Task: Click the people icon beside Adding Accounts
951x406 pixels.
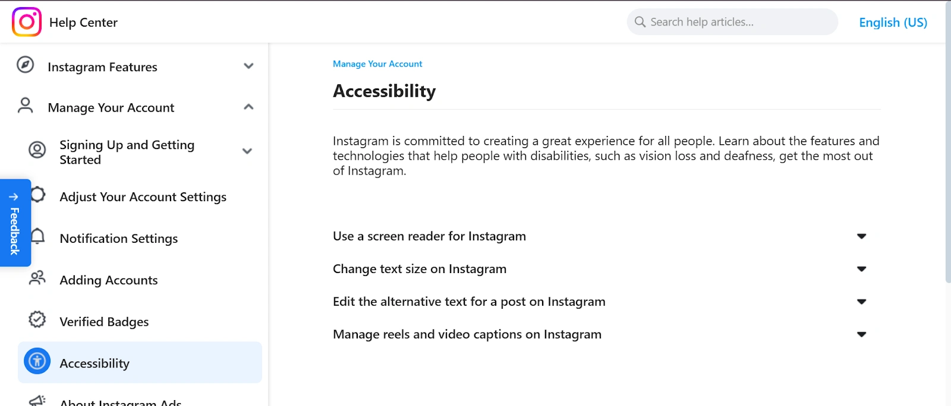Action: (37, 278)
